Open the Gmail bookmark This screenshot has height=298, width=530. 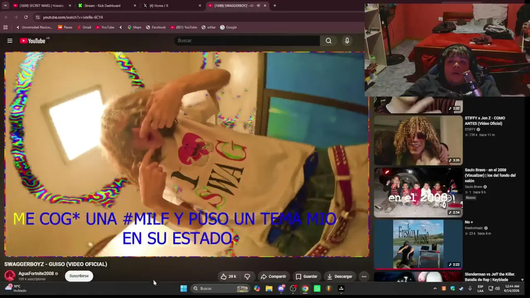[84, 27]
